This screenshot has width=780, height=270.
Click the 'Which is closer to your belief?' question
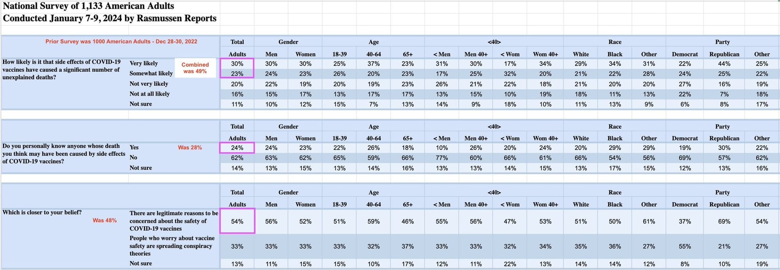42,213
